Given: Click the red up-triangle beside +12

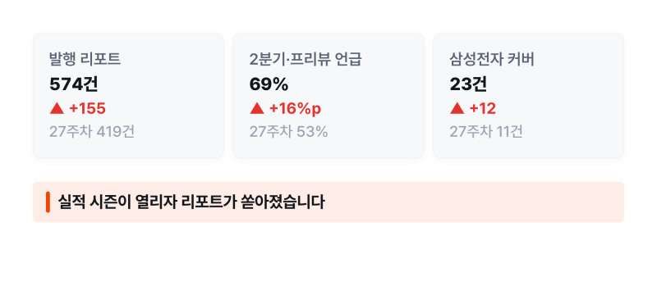Looking at the screenshot, I should (x=457, y=109).
